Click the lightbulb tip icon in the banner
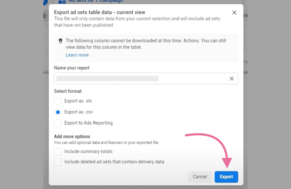Image resolution: width=291 pixels, height=189 pixels. pyautogui.click(x=60, y=41)
